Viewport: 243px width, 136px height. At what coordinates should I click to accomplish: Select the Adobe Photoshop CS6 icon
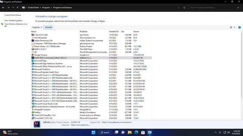(x=33, y=40)
